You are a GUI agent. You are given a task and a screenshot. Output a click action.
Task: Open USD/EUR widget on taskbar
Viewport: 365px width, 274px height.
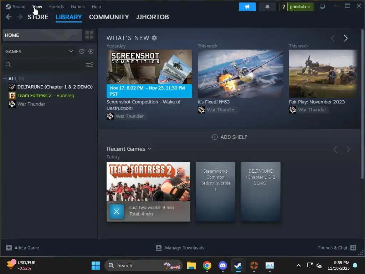tap(21, 265)
